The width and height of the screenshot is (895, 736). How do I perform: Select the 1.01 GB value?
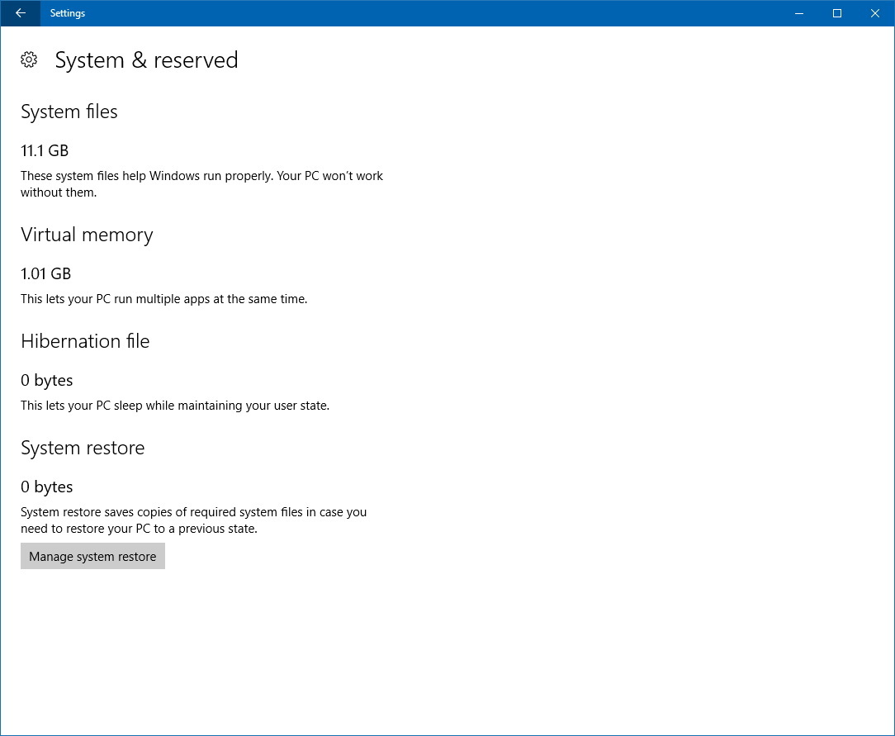[45, 273]
